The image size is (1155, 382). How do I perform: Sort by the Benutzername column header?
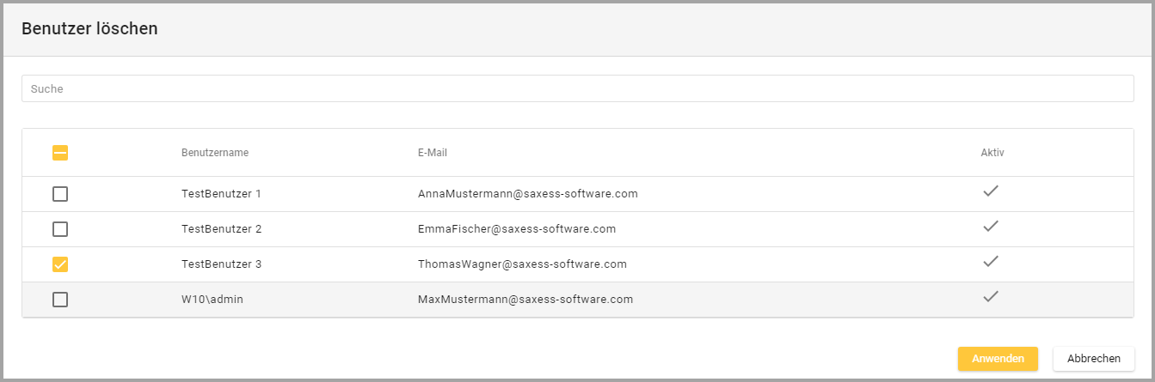[215, 153]
